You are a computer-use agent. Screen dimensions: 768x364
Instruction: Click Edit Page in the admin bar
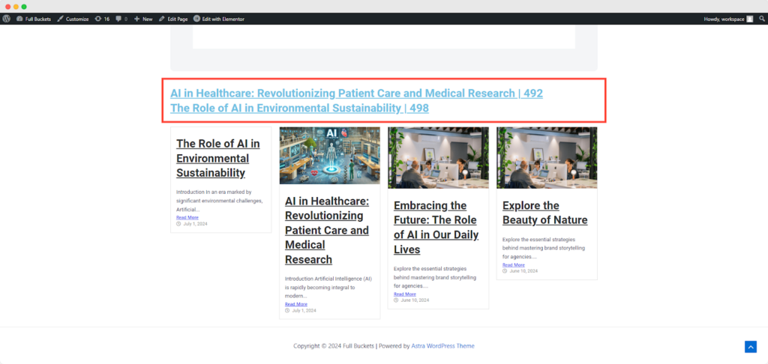(173, 19)
